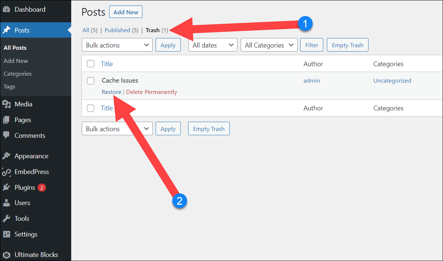
Task: Tick the select-all checkbox in table header
Action: [x=91, y=64]
